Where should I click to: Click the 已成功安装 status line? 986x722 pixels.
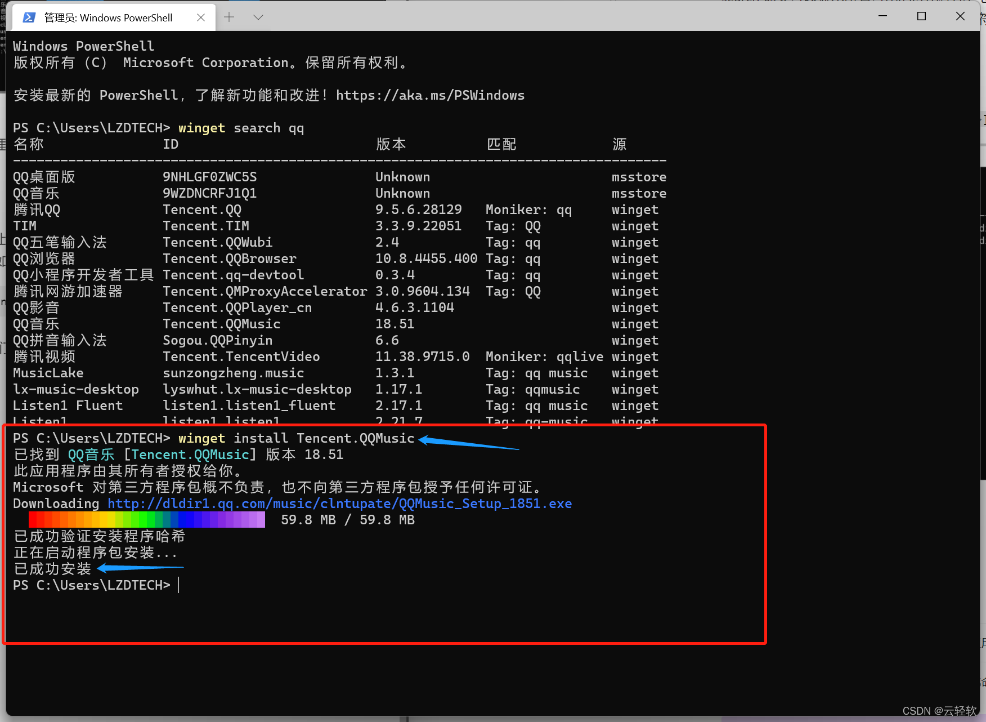(x=52, y=569)
